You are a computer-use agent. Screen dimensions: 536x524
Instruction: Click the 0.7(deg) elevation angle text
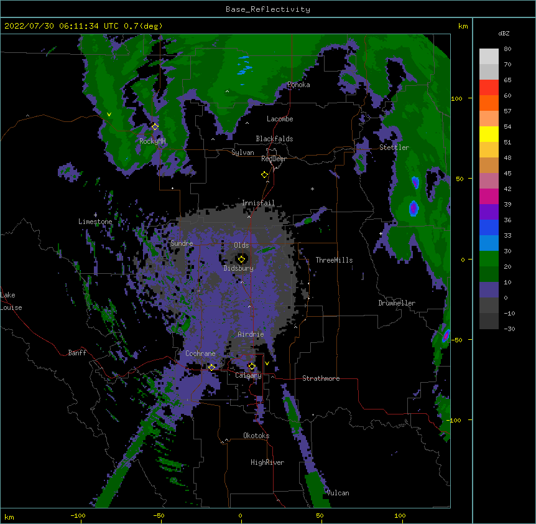click(143, 26)
